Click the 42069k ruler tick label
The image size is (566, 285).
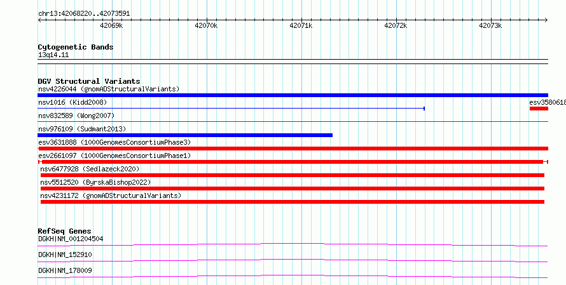111,25
